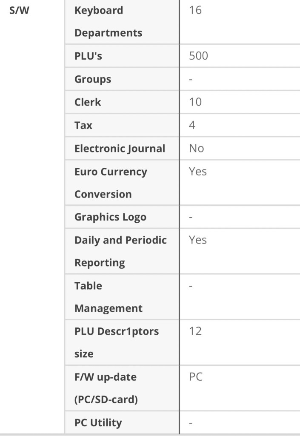
Task: Select the Clerk value 10
Action: 195,102
